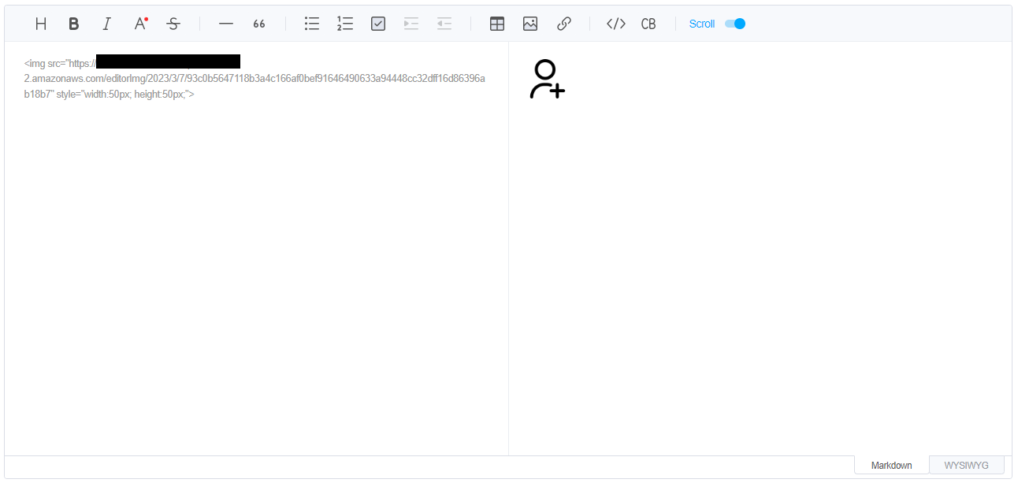Indent the current line
This screenshot has height=483, width=1018.
point(411,24)
